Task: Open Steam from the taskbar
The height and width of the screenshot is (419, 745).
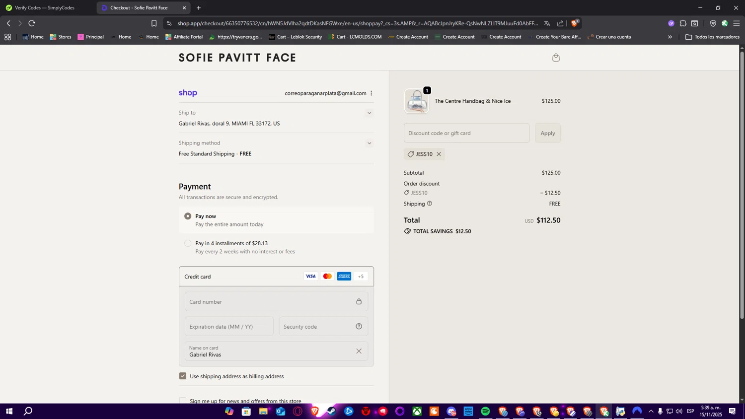Action: [331, 411]
